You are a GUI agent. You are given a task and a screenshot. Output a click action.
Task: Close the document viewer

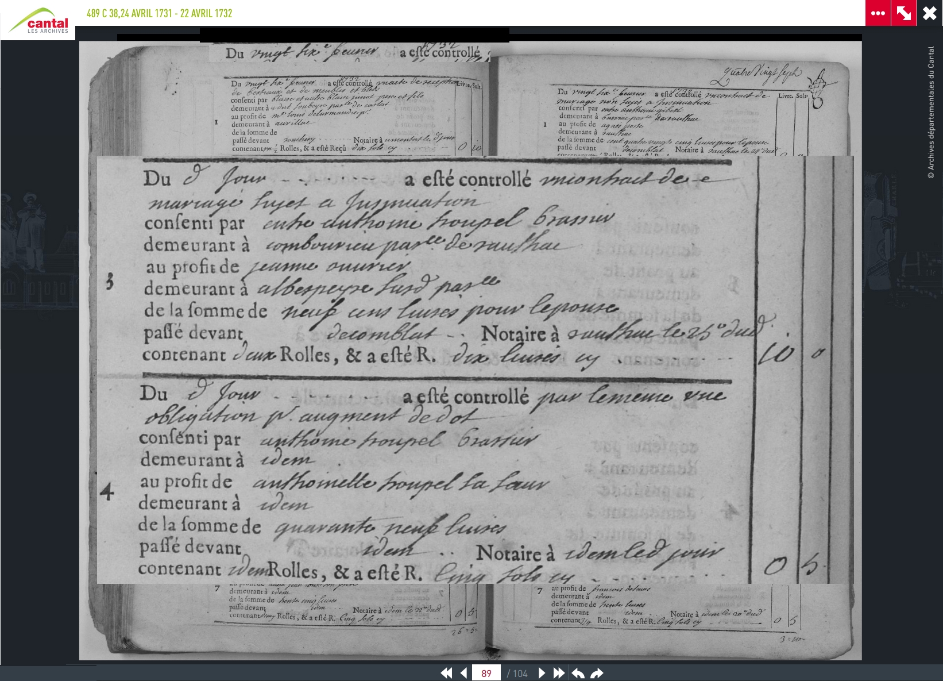[x=929, y=13]
